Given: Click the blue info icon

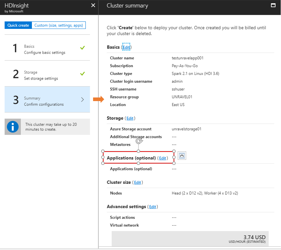Looking at the screenshot, I should tap(13, 127).
